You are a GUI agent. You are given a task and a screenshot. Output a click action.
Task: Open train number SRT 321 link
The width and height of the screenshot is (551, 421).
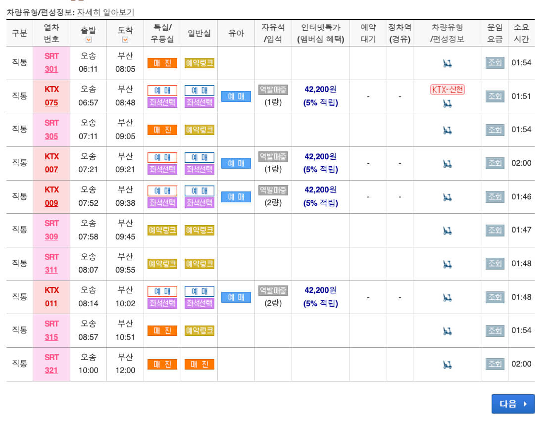[51, 371]
